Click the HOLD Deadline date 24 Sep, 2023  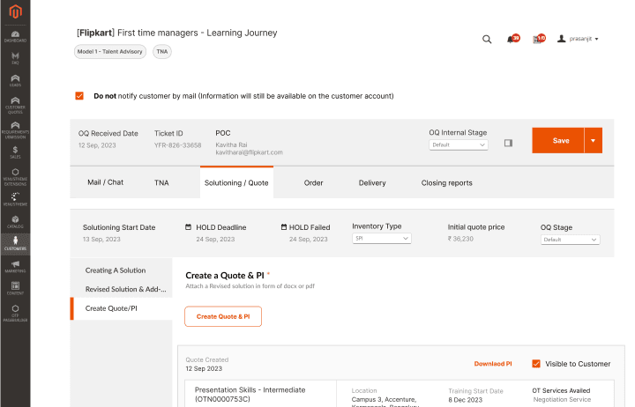(x=215, y=239)
